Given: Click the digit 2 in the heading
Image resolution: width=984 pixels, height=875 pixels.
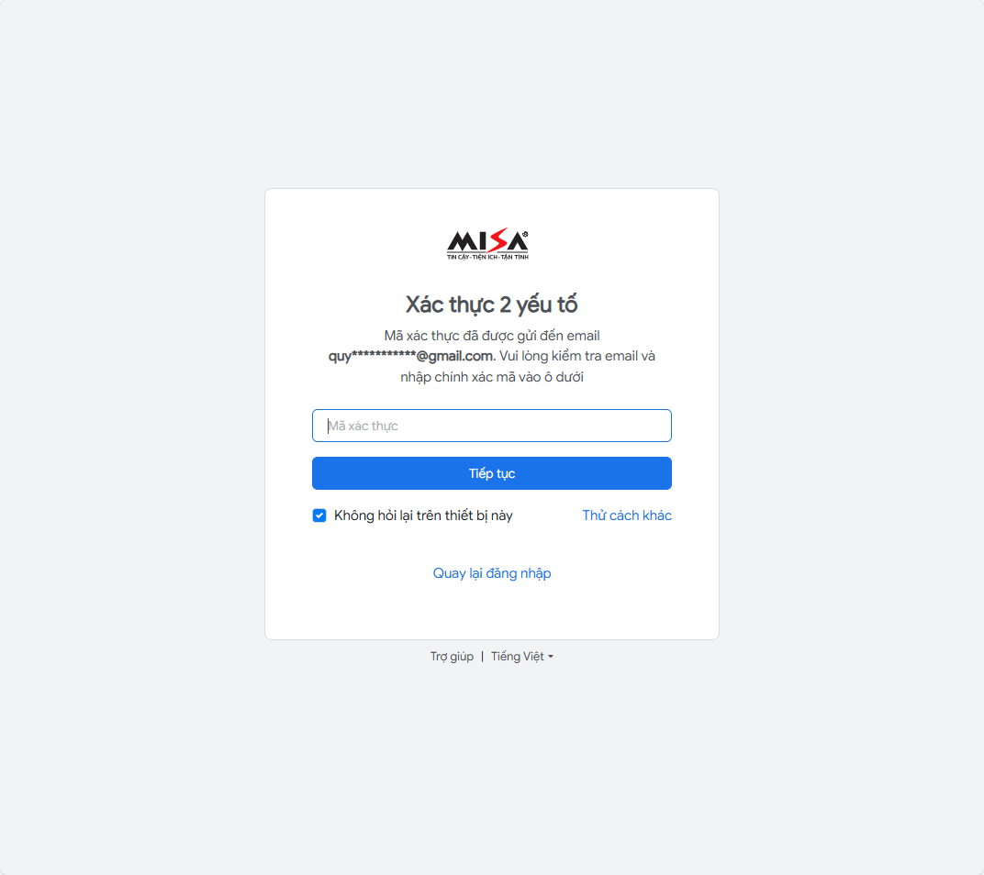Looking at the screenshot, I should click(x=505, y=305).
